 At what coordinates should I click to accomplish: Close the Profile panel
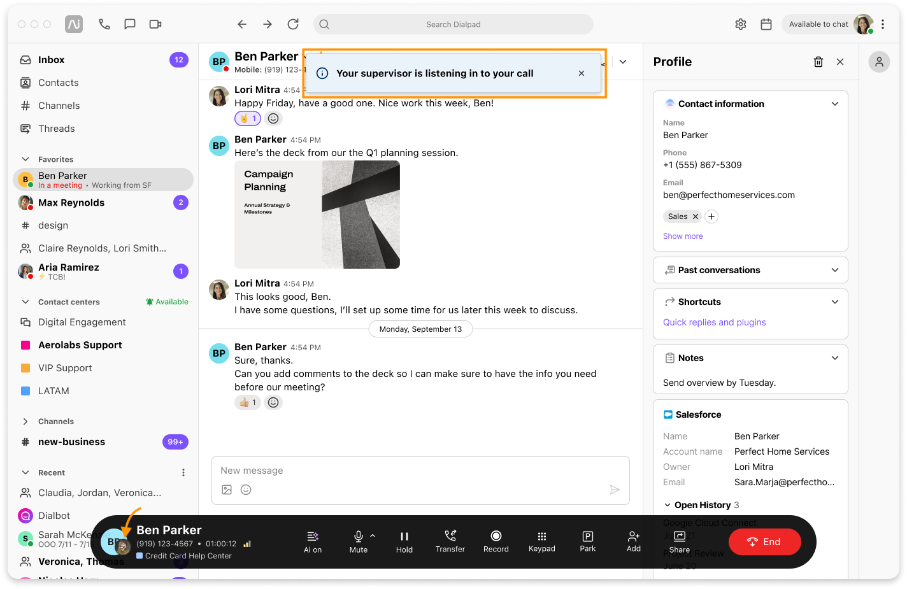coord(840,62)
